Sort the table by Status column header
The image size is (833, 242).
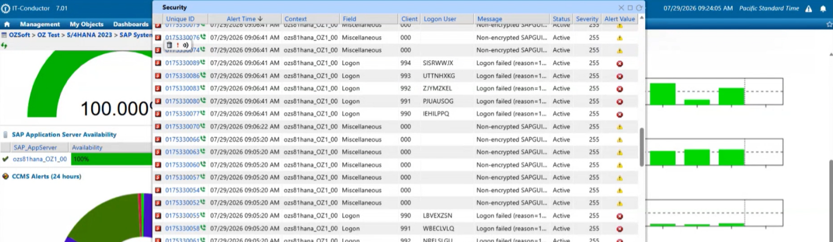(561, 19)
